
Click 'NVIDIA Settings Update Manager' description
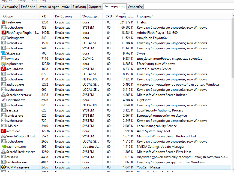point(161,146)
